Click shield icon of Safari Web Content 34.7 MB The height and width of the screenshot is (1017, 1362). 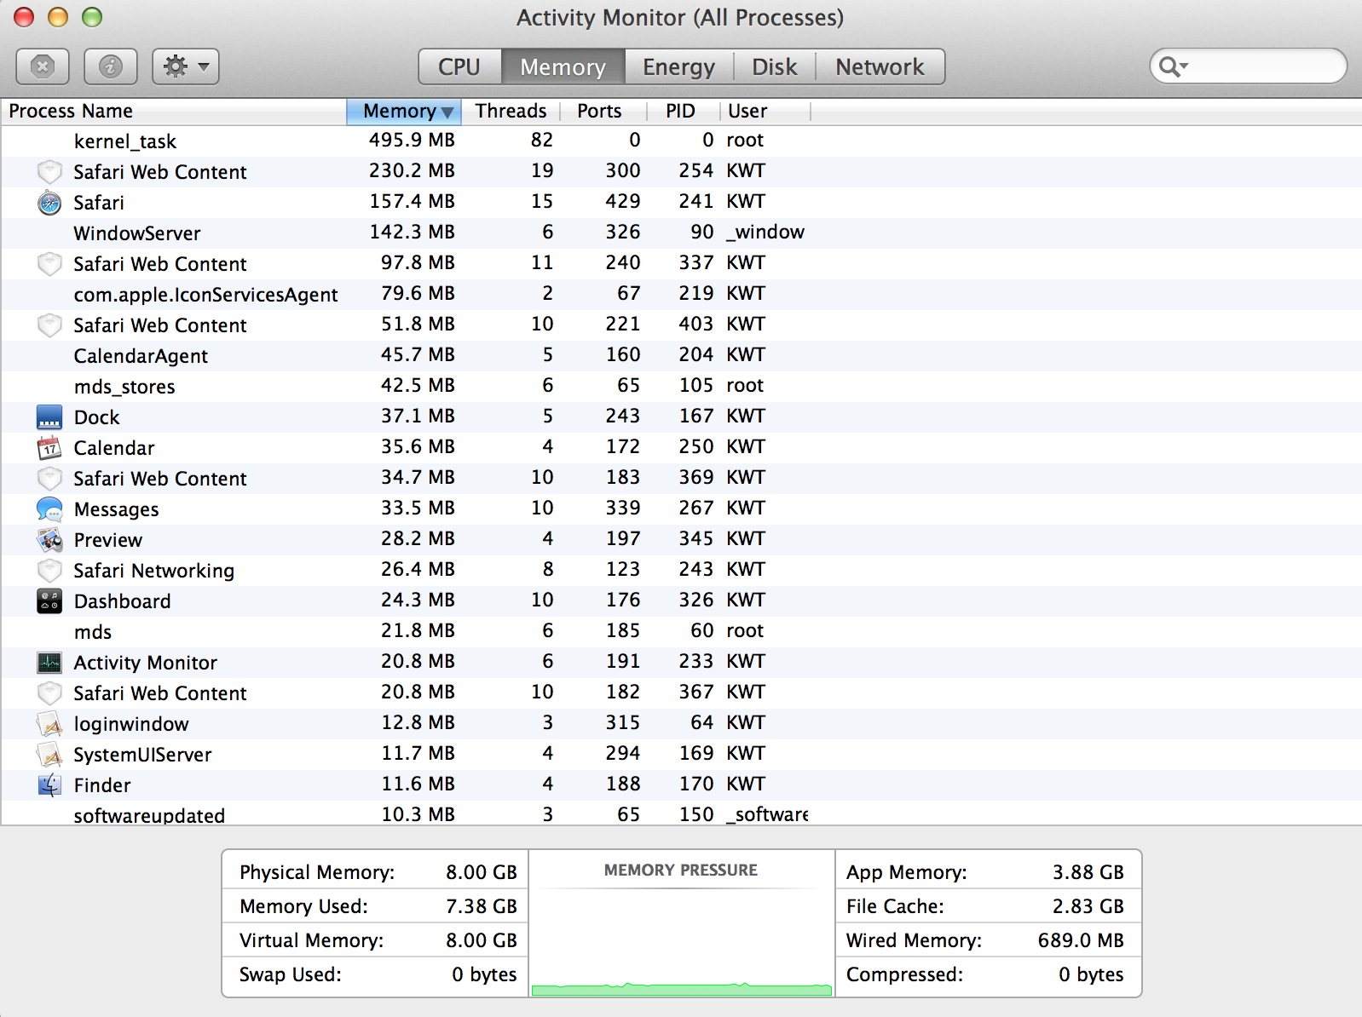click(x=49, y=479)
